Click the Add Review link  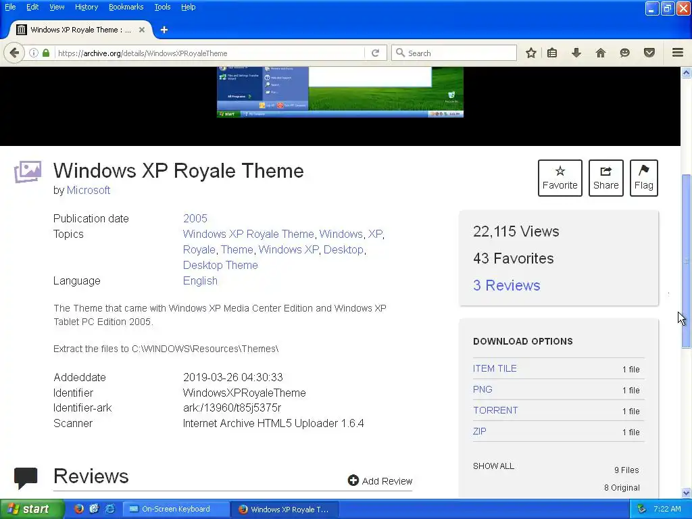(x=380, y=480)
